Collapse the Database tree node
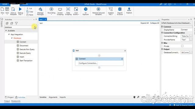The height and width of the screenshot is (109, 195). pyautogui.click(x=12, y=38)
